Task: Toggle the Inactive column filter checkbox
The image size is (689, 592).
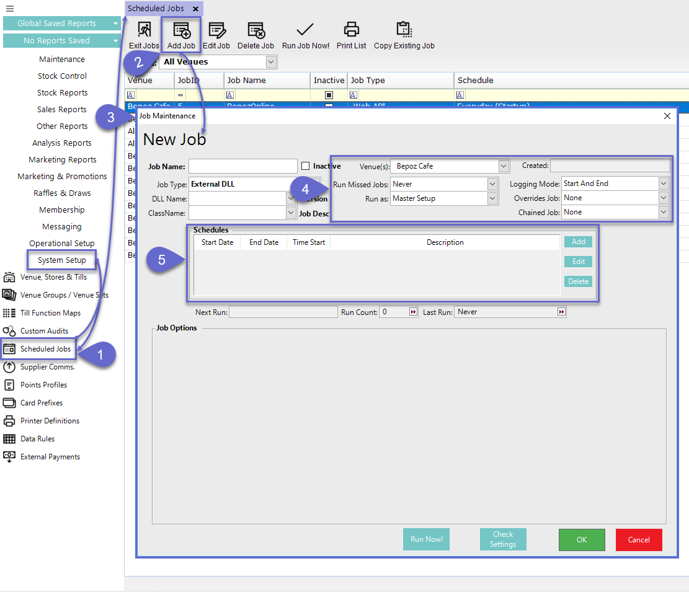Action: tap(329, 95)
